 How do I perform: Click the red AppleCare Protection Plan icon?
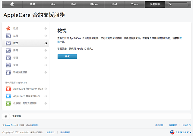coord(8,89)
